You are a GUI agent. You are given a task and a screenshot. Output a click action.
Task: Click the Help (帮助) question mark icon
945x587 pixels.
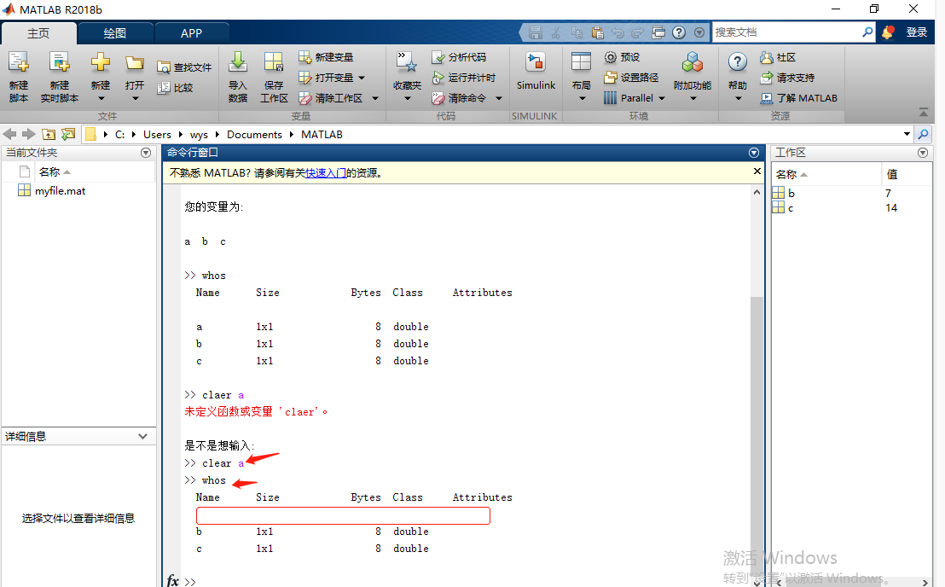tap(737, 61)
